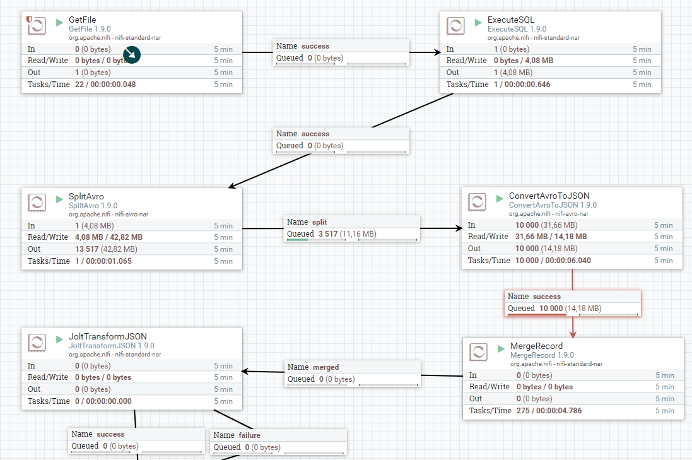Select the failure connection label

click(278, 441)
